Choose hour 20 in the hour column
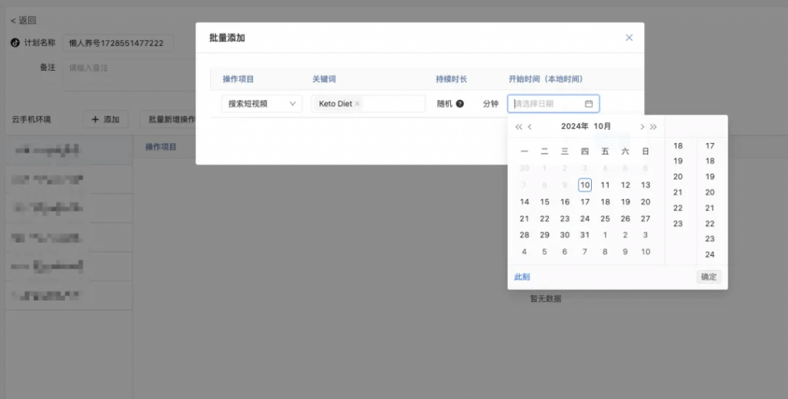The image size is (788, 399). (678, 177)
